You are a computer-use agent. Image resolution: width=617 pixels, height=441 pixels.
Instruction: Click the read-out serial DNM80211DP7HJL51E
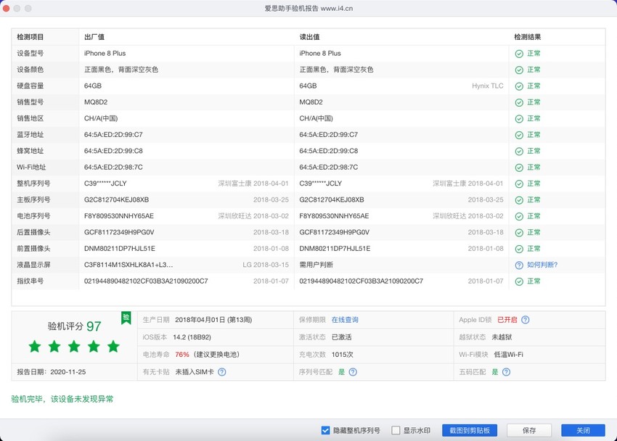335,249
